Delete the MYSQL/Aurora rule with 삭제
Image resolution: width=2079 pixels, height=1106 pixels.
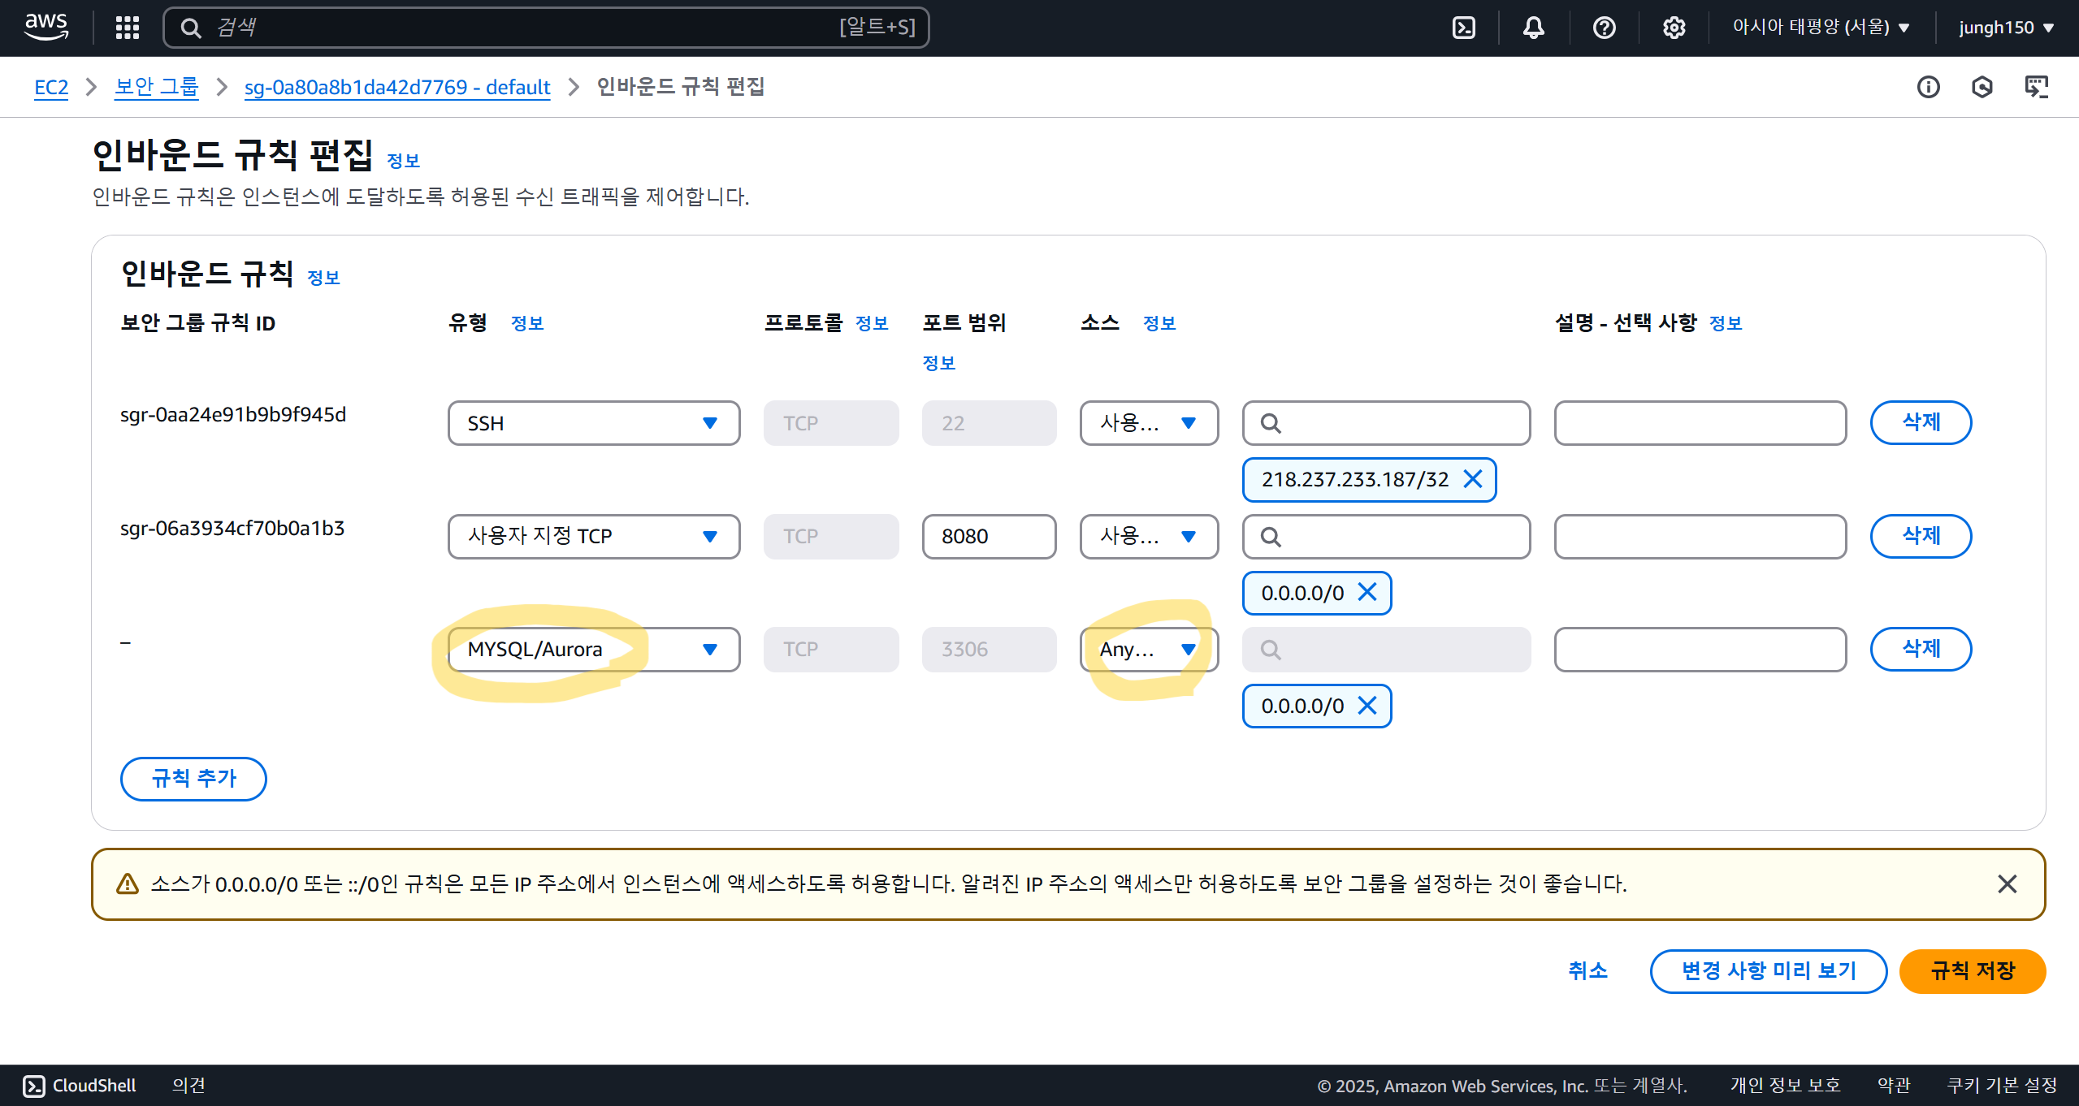tap(1921, 649)
